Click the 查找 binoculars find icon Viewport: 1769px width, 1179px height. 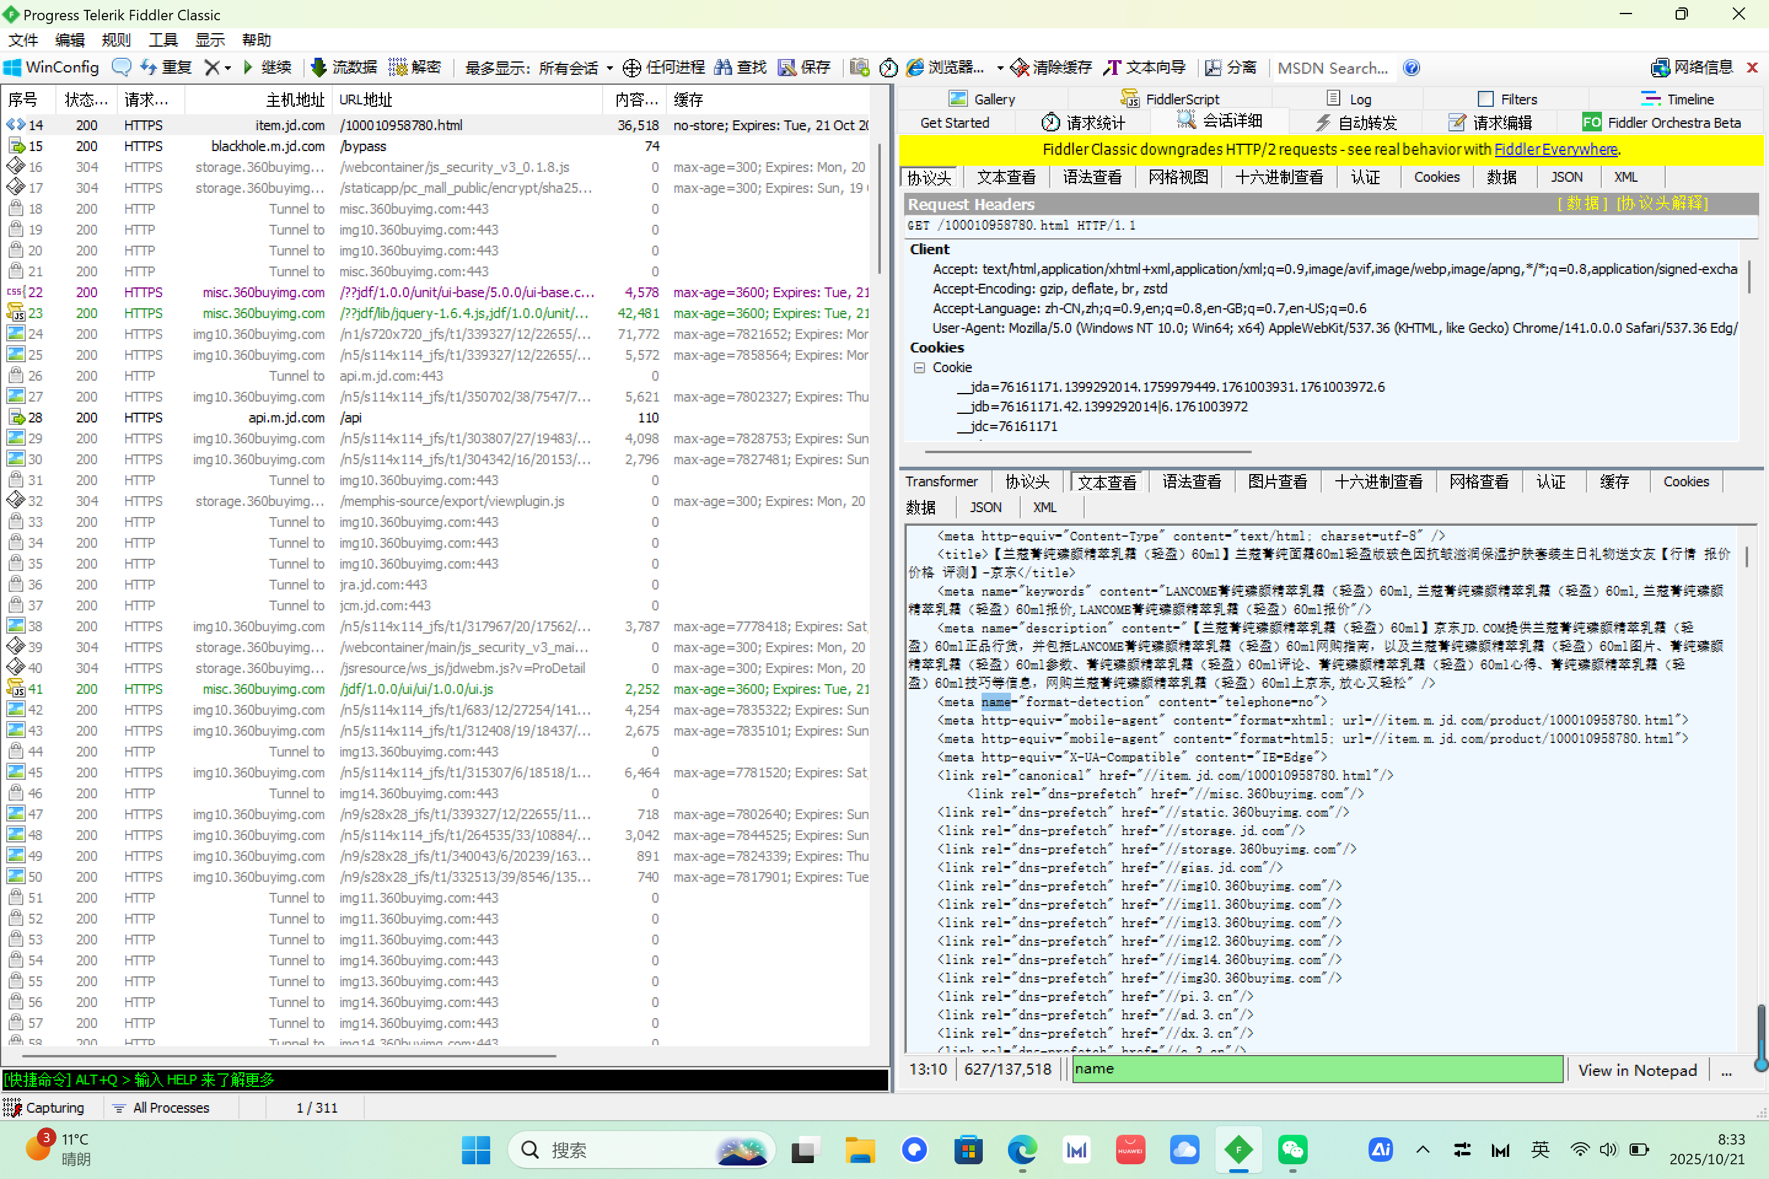click(x=723, y=68)
